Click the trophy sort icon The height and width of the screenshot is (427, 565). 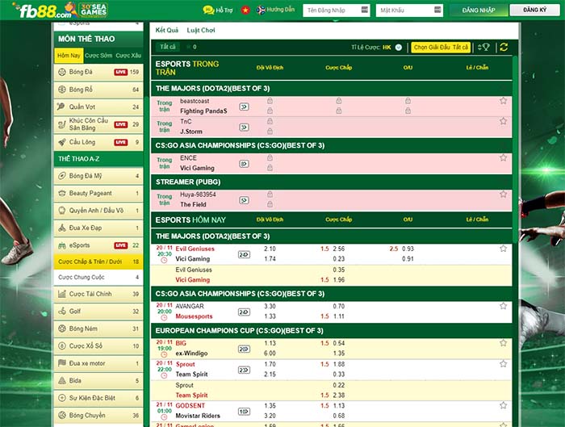tap(483, 47)
